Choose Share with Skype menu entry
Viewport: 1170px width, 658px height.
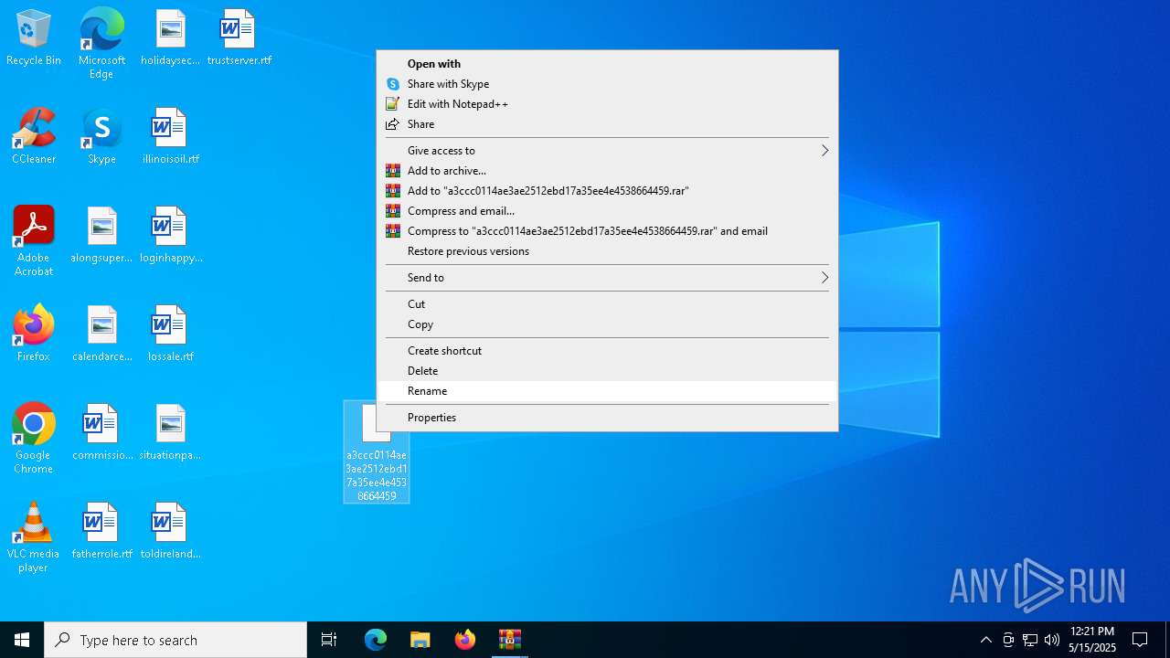(x=608, y=84)
